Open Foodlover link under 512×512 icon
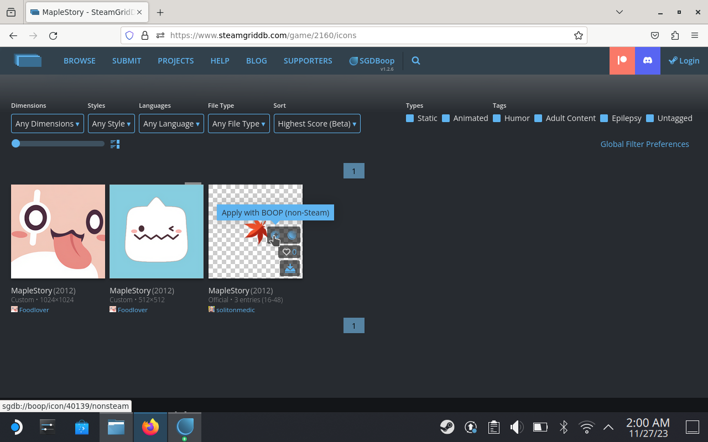 click(x=133, y=310)
